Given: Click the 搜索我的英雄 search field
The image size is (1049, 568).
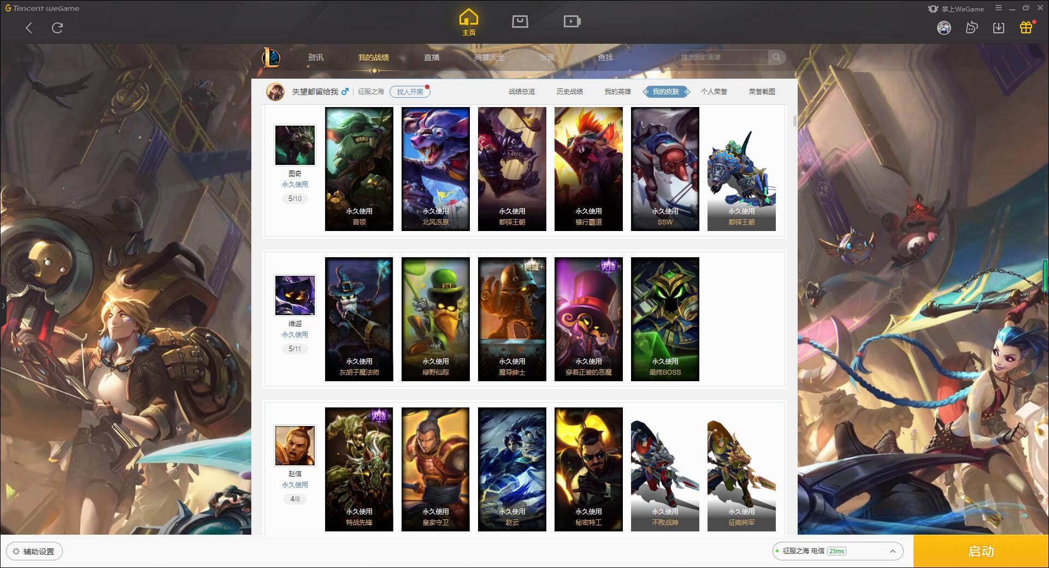Looking at the screenshot, I should pos(721,57).
